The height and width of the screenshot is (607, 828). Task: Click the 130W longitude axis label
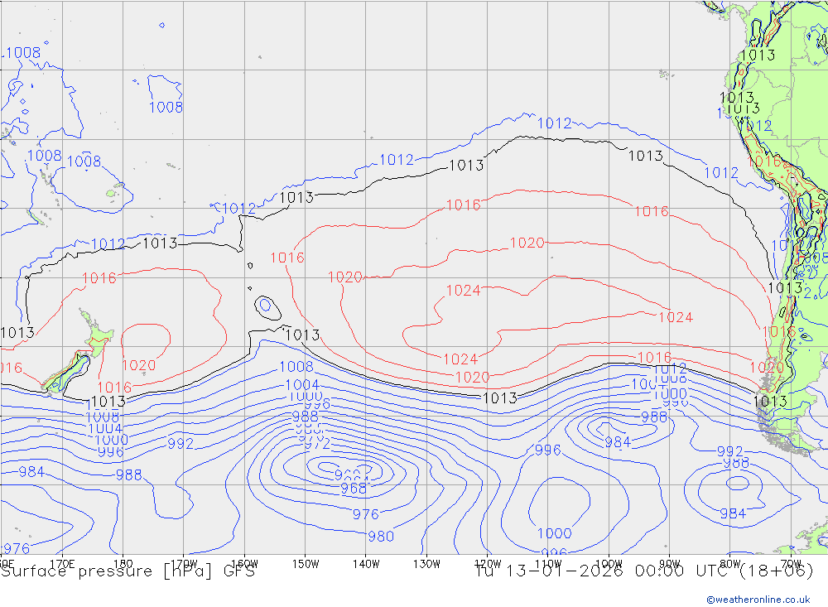click(426, 564)
